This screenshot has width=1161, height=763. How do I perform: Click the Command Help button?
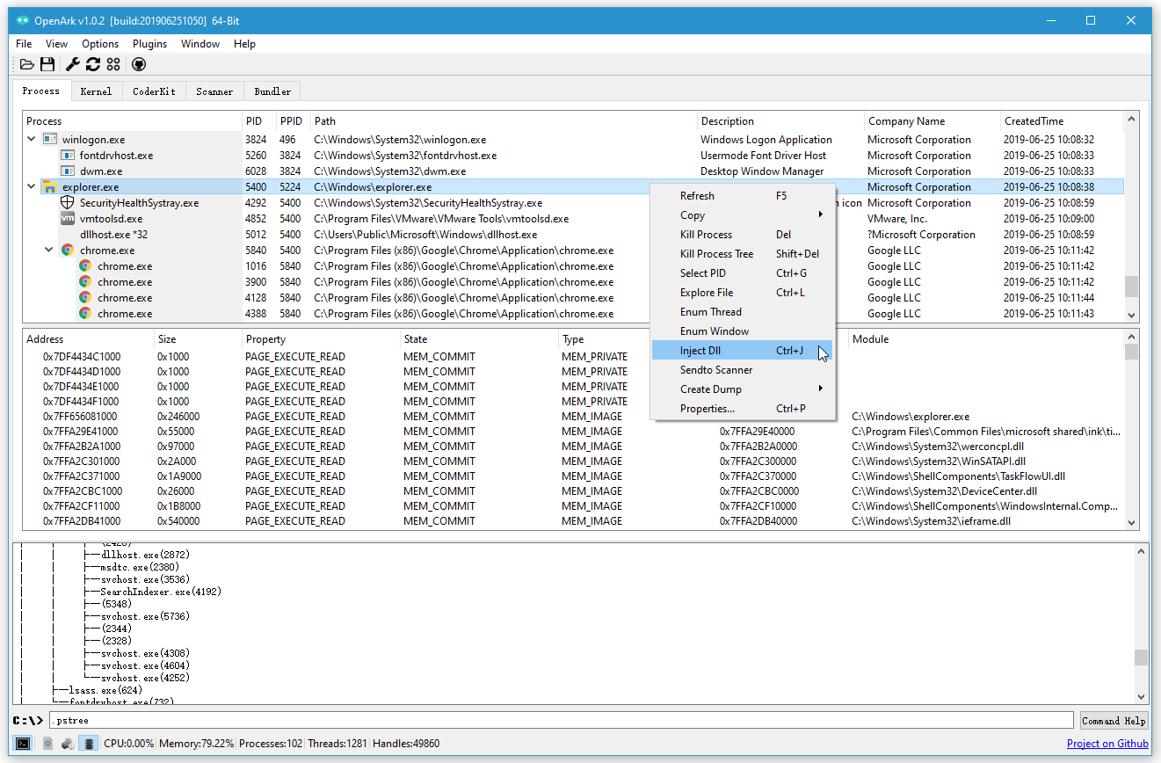tap(1114, 721)
